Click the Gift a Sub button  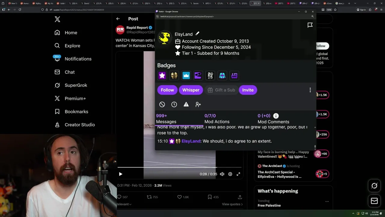pyautogui.click(x=221, y=90)
